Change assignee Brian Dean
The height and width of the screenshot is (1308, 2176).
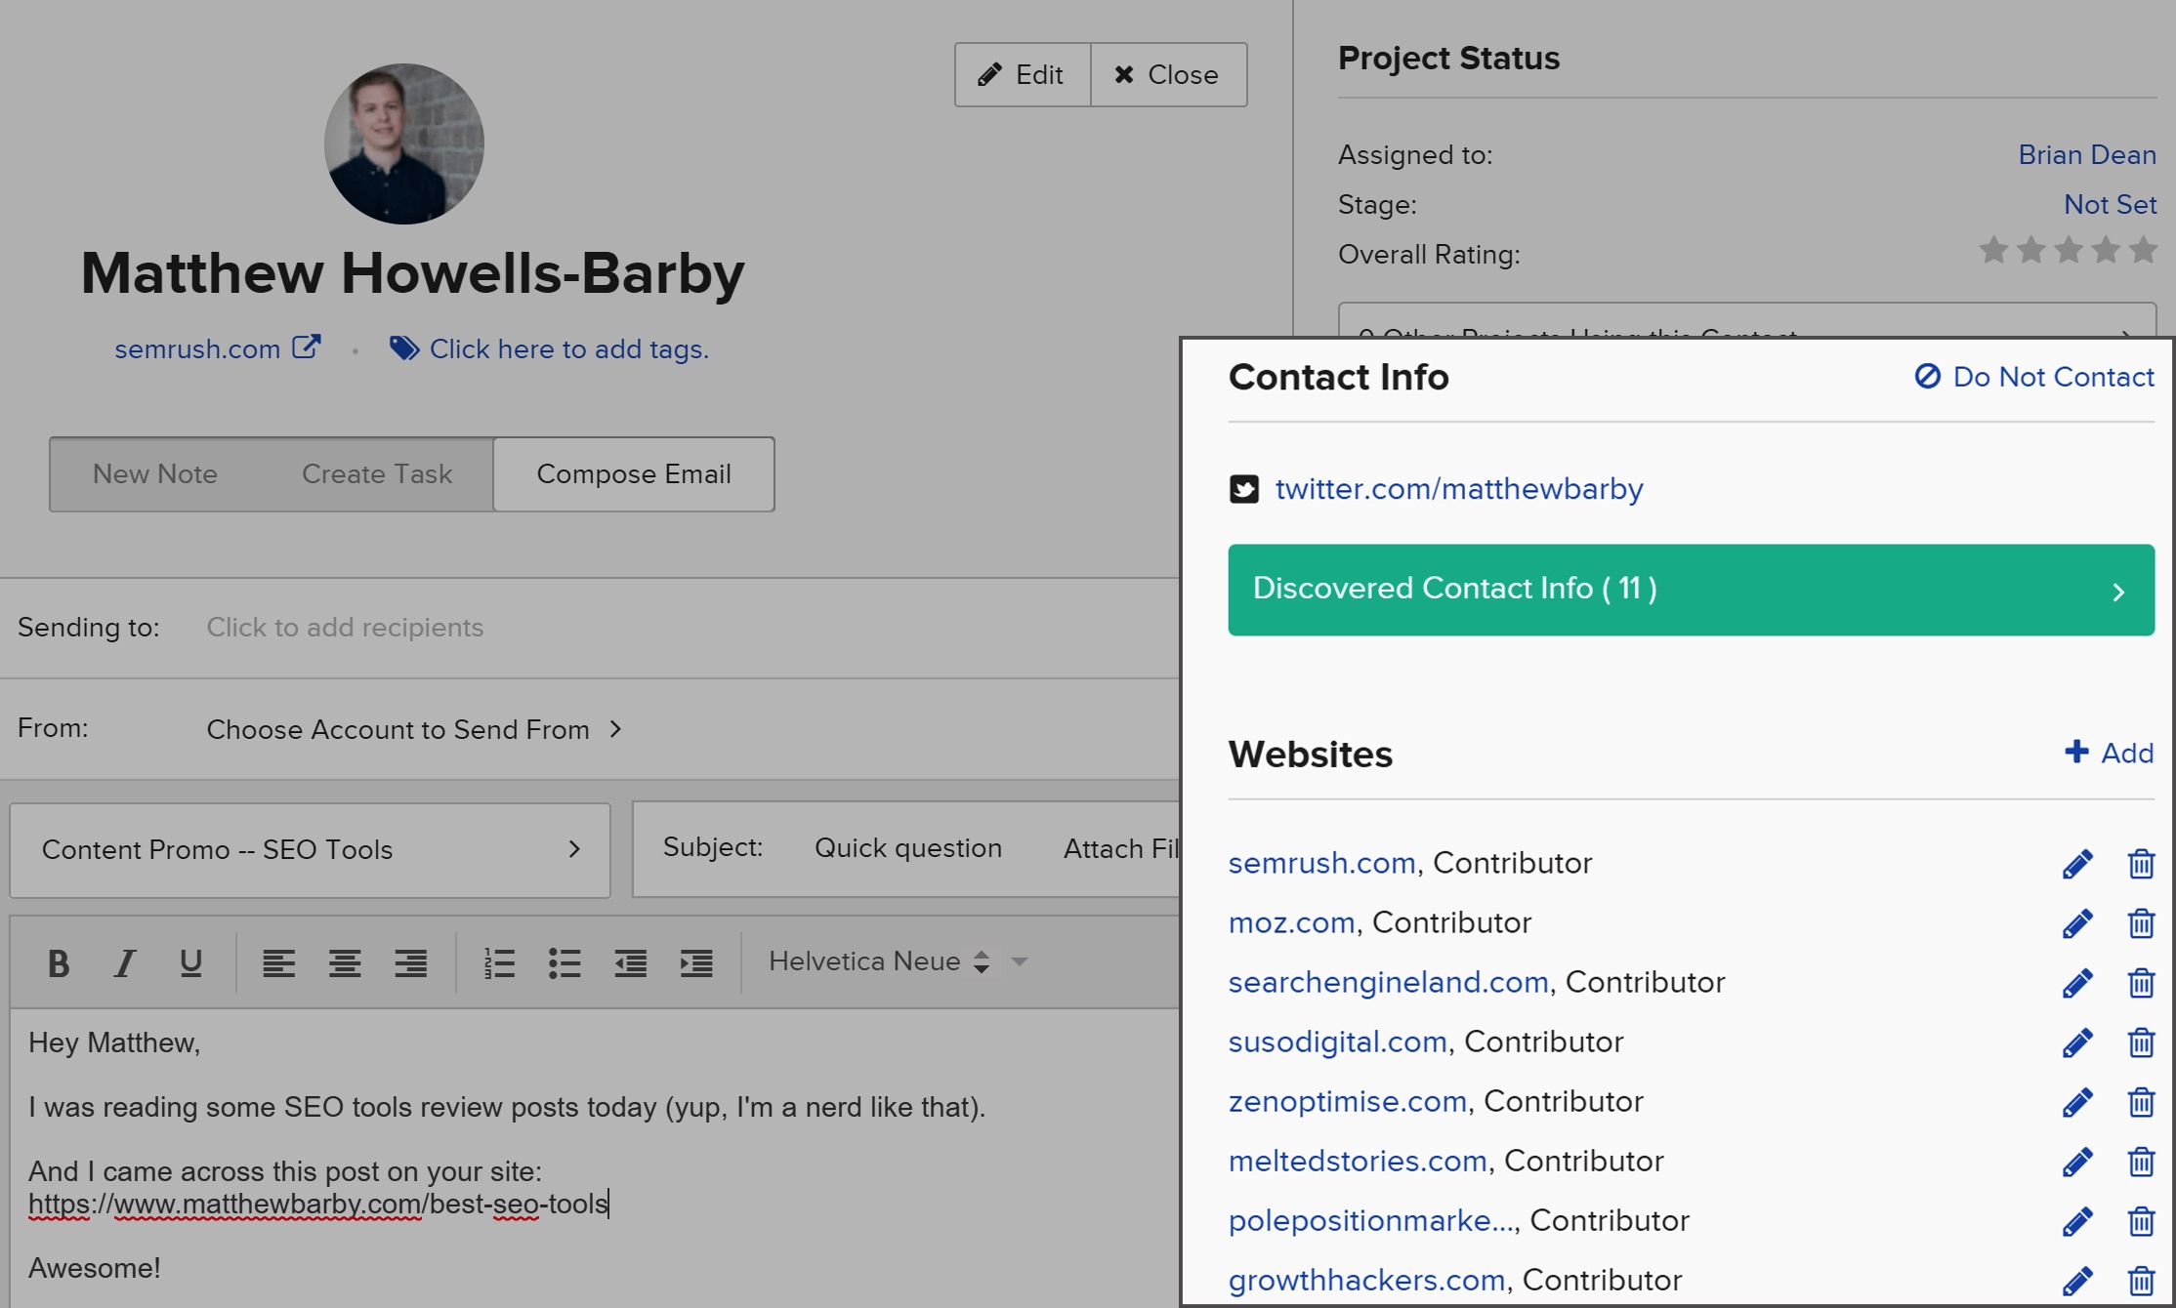(x=2087, y=154)
